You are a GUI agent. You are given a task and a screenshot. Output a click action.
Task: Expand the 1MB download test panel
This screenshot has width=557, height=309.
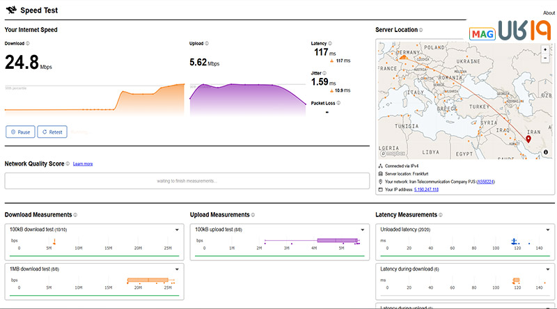coord(177,269)
